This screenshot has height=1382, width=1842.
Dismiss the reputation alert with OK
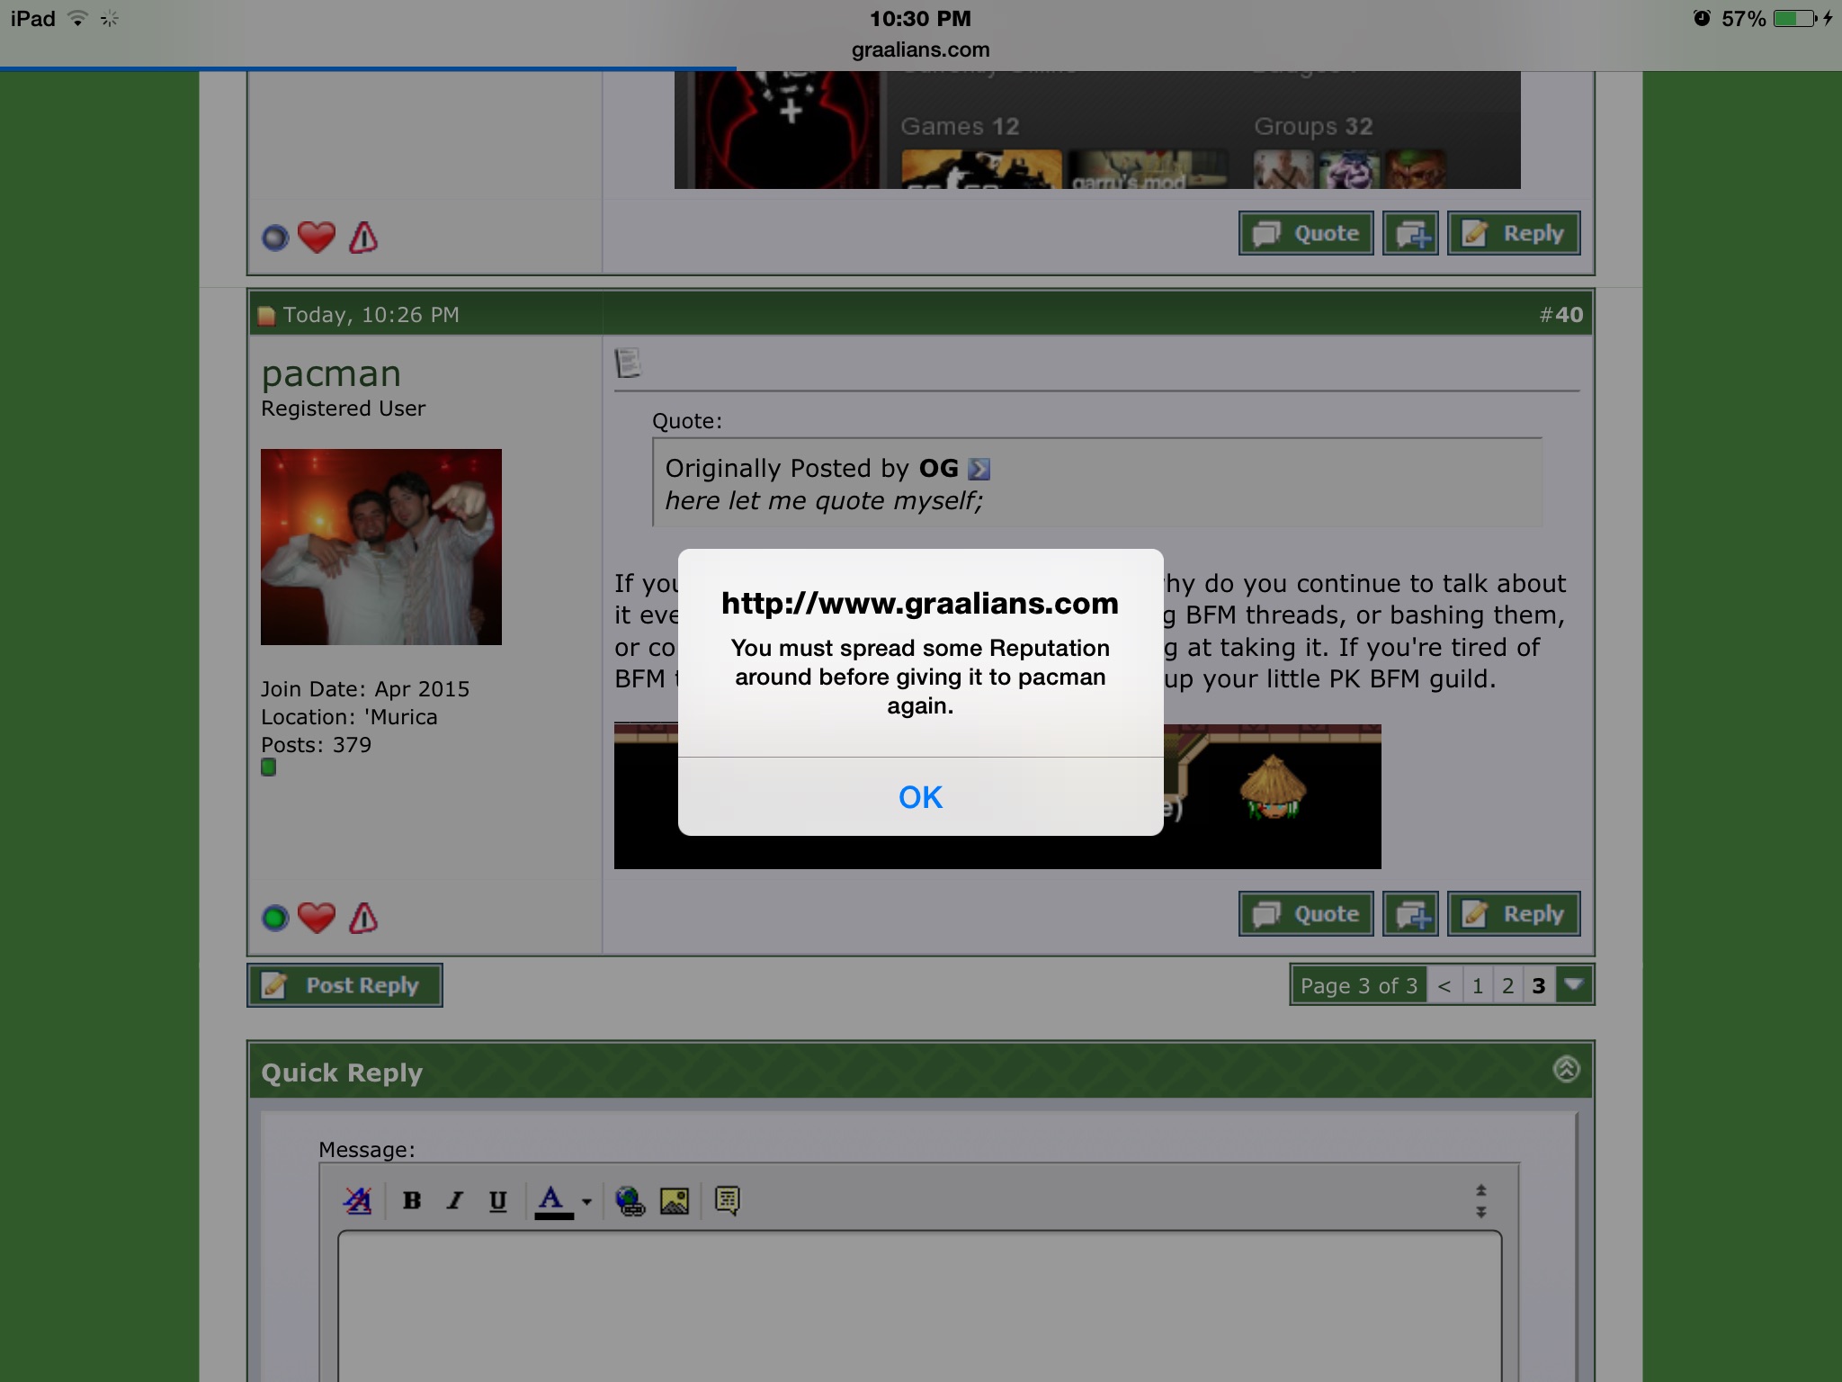point(920,797)
